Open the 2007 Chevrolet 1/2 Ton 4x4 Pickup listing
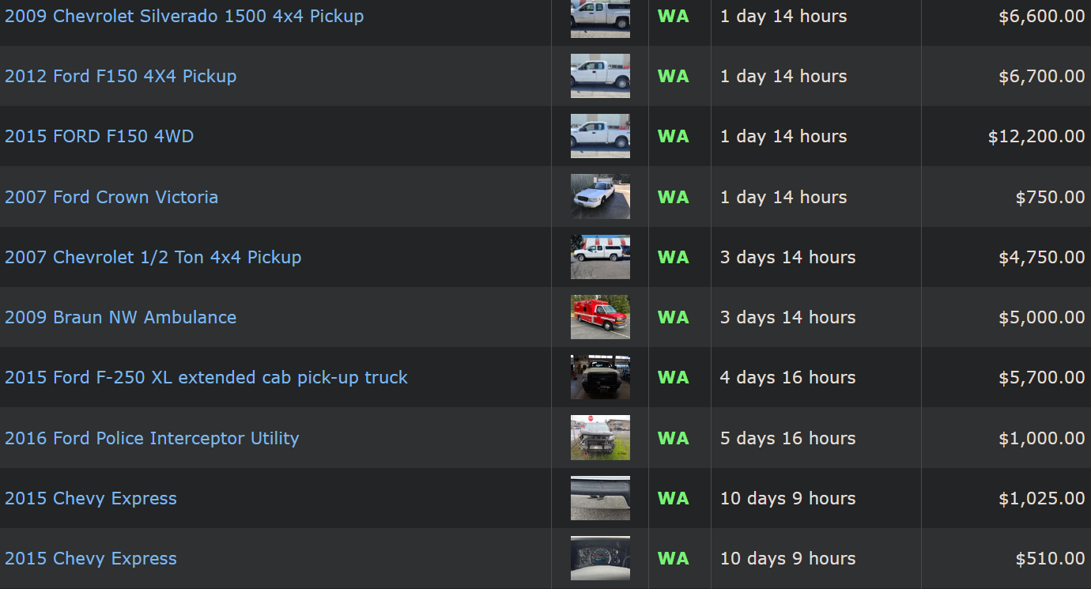This screenshot has height=589, width=1091. (x=153, y=257)
